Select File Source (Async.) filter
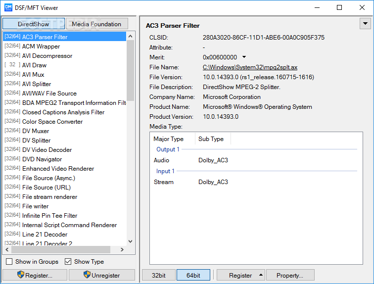 tap(64, 178)
